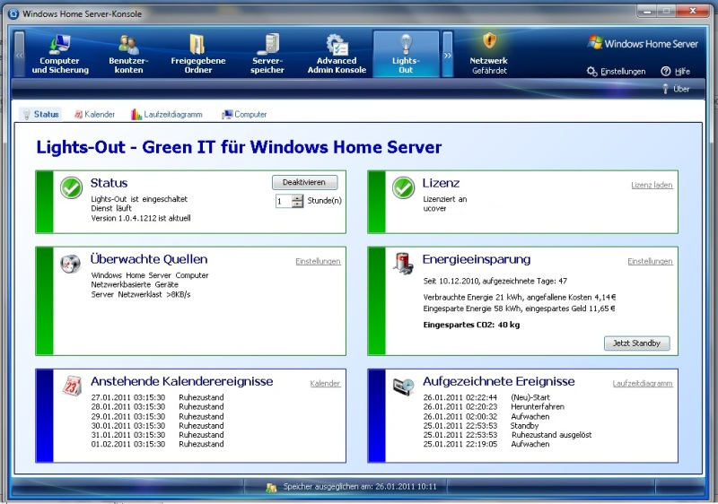
Task: Click the Hilfe question mark icon
Action: [666, 72]
